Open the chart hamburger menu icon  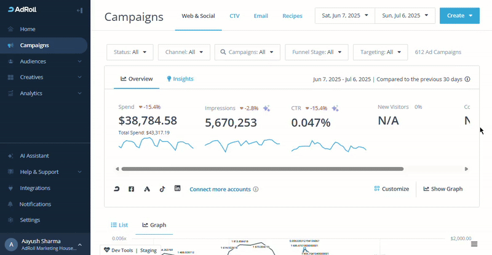point(474,244)
